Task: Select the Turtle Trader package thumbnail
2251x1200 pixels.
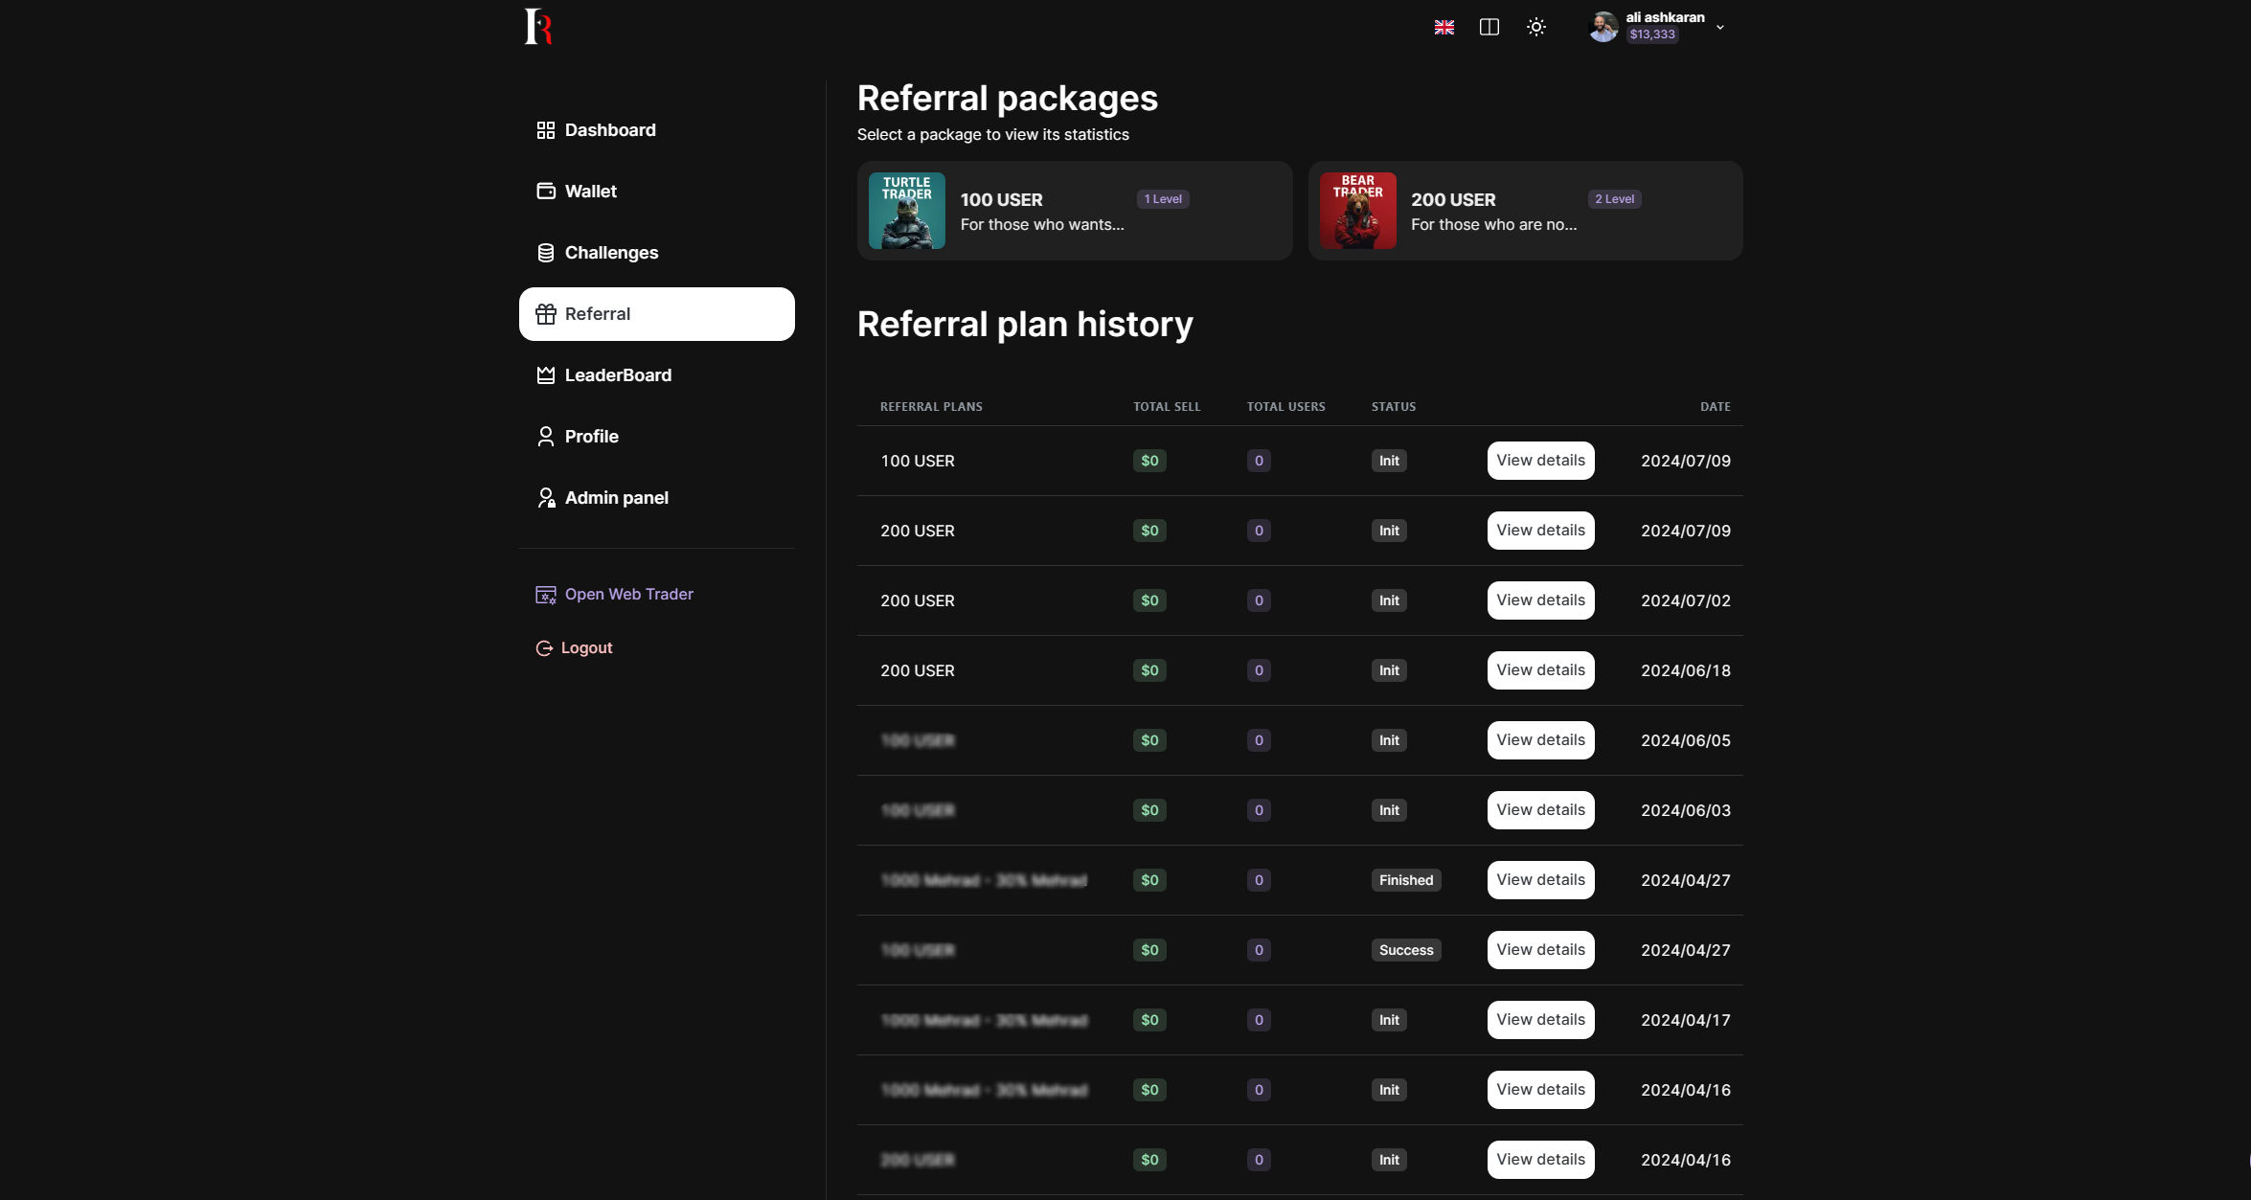Action: tap(906, 211)
